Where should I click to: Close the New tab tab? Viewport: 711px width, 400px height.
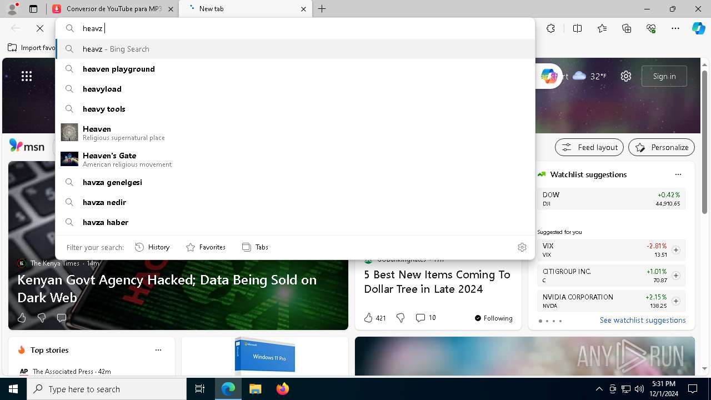click(x=303, y=9)
